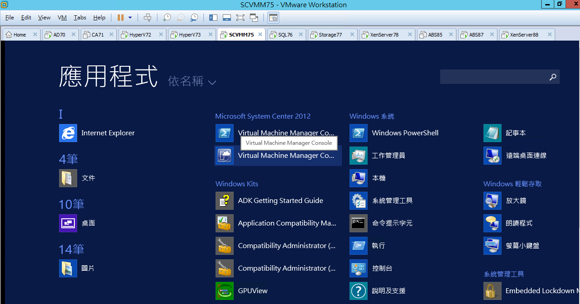Take a snapshot of this VM
Viewport: 580px width, 304px height.
(x=167, y=18)
